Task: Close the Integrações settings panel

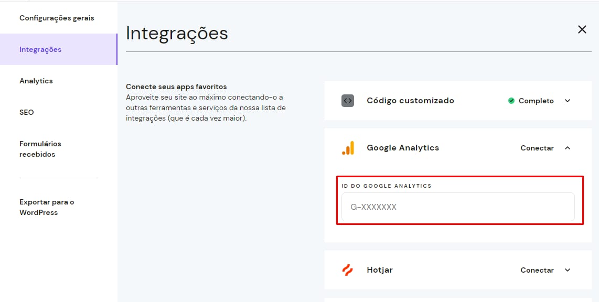Action: [582, 29]
